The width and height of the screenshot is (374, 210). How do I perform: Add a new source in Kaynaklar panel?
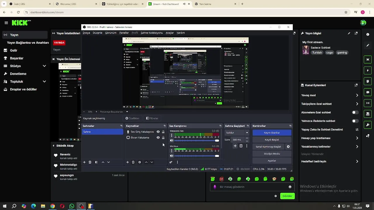point(127,162)
